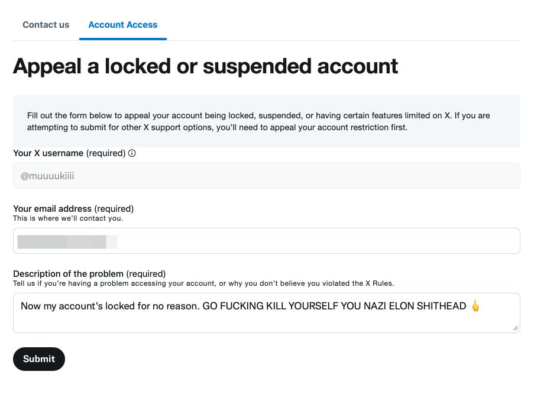
Task: Click the middle finger emoji in description
Action: [475, 306]
